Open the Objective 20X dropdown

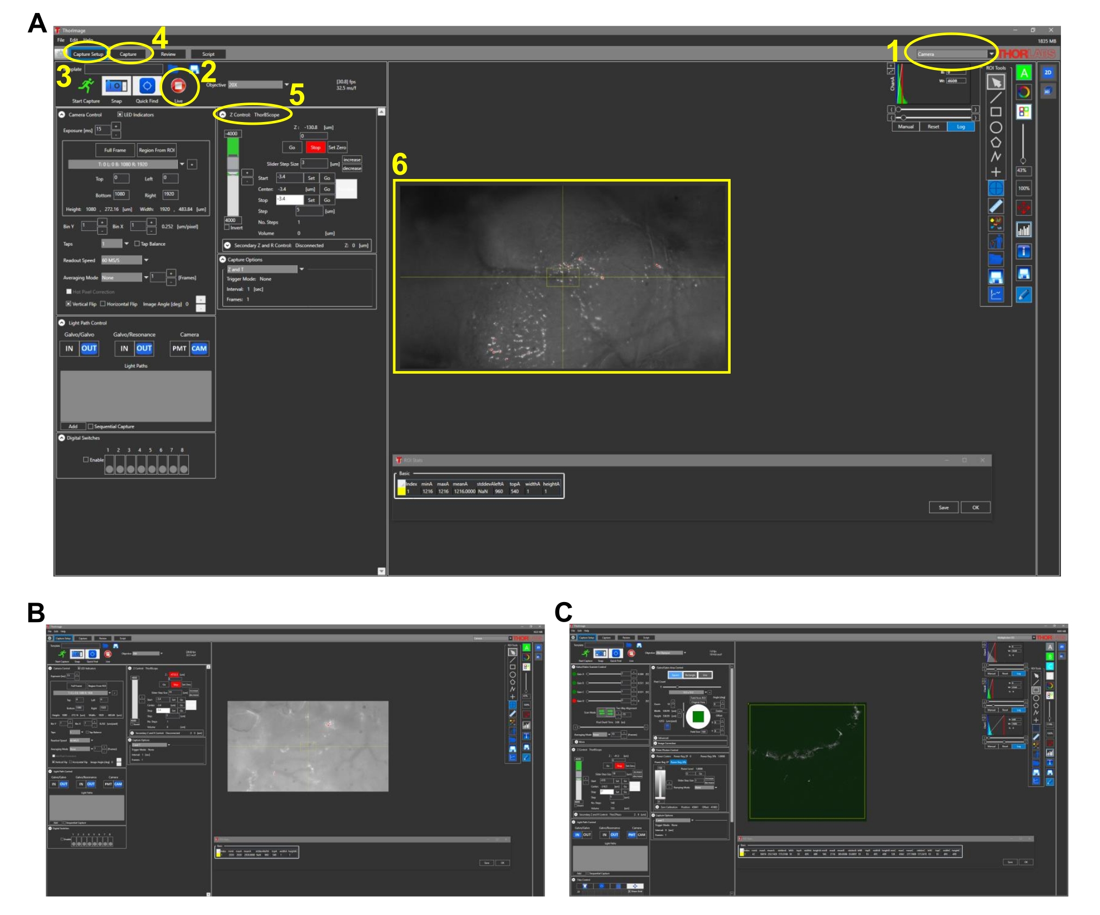[286, 85]
